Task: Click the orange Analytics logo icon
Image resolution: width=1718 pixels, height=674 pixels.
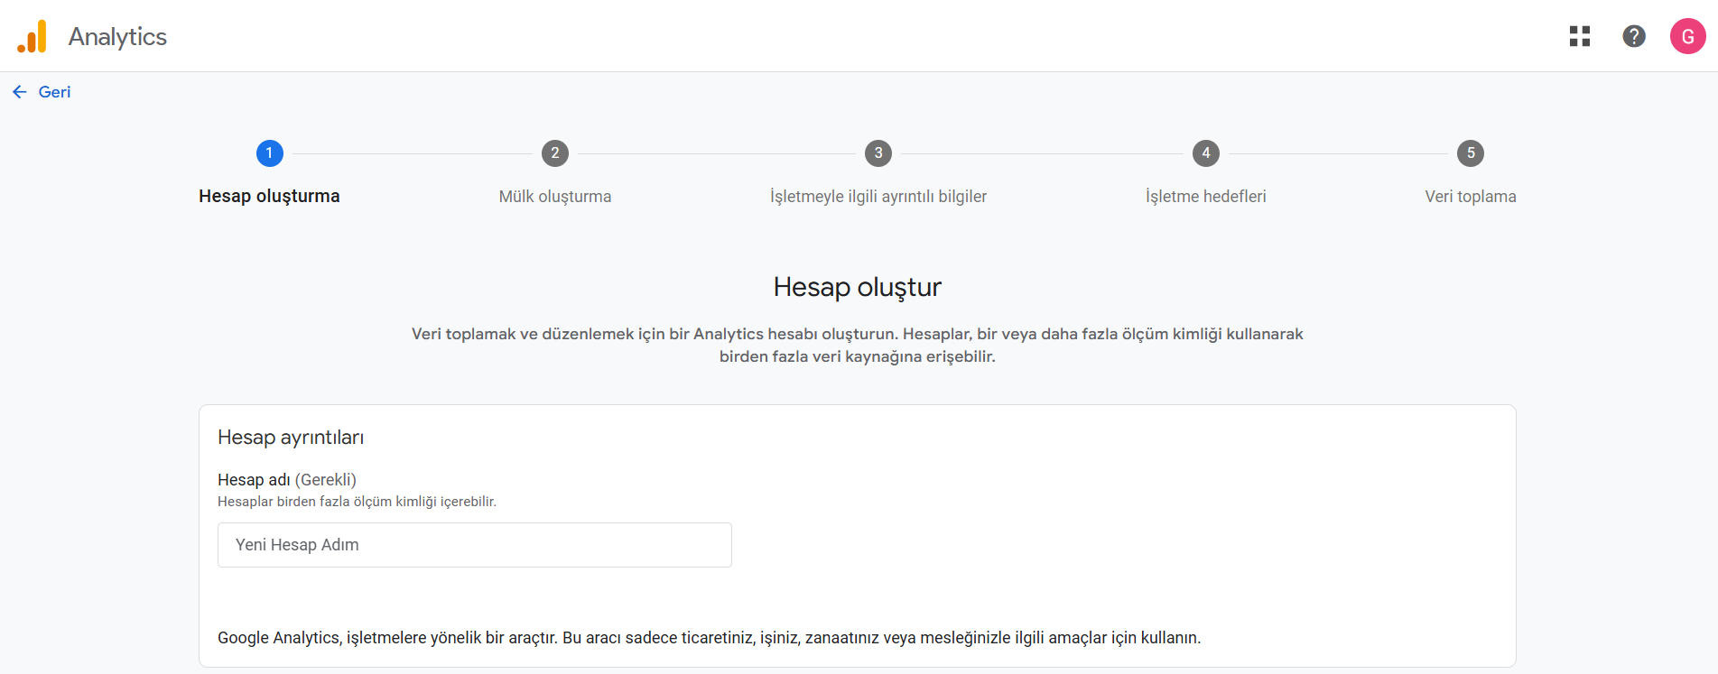Action: pos(33,37)
